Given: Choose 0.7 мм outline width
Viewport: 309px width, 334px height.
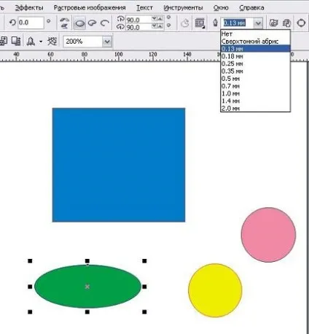Looking at the screenshot, I should pos(255,86).
